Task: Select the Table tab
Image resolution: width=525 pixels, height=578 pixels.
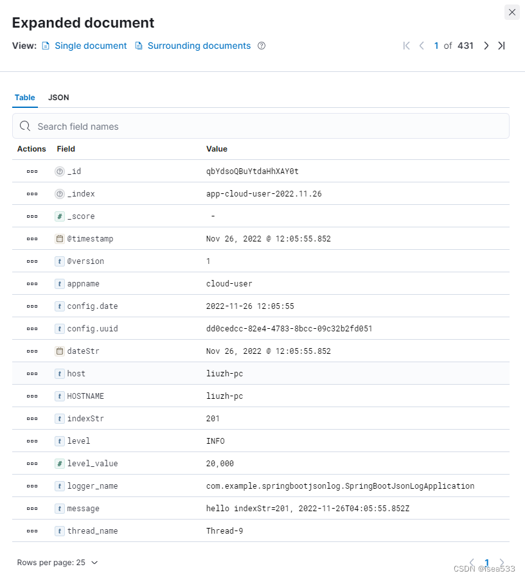Action: pos(24,98)
